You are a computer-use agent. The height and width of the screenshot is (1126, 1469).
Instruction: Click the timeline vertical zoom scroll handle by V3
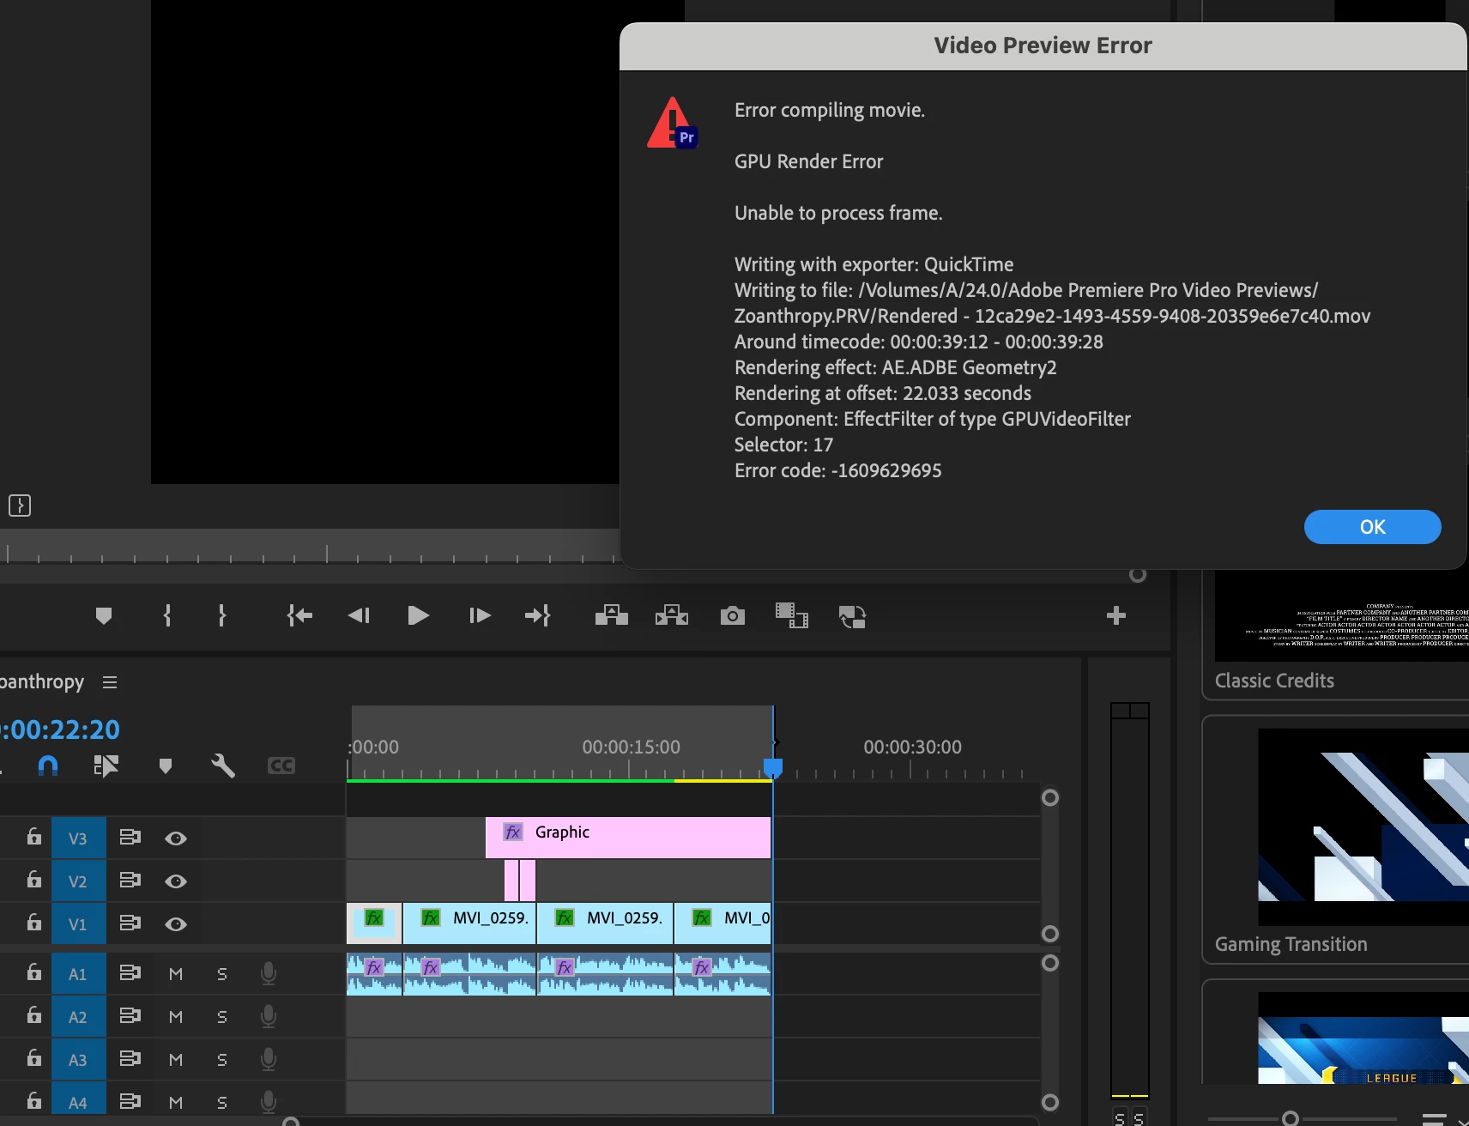[x=1049, y=797]
